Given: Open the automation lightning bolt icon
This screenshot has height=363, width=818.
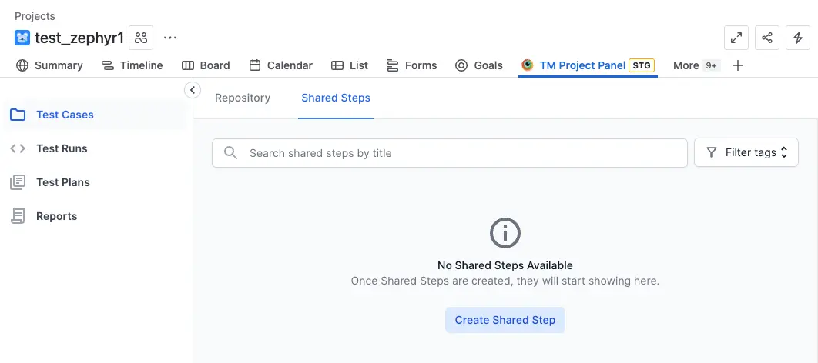Looking at the screenshot, I should (x=797, y=38).
